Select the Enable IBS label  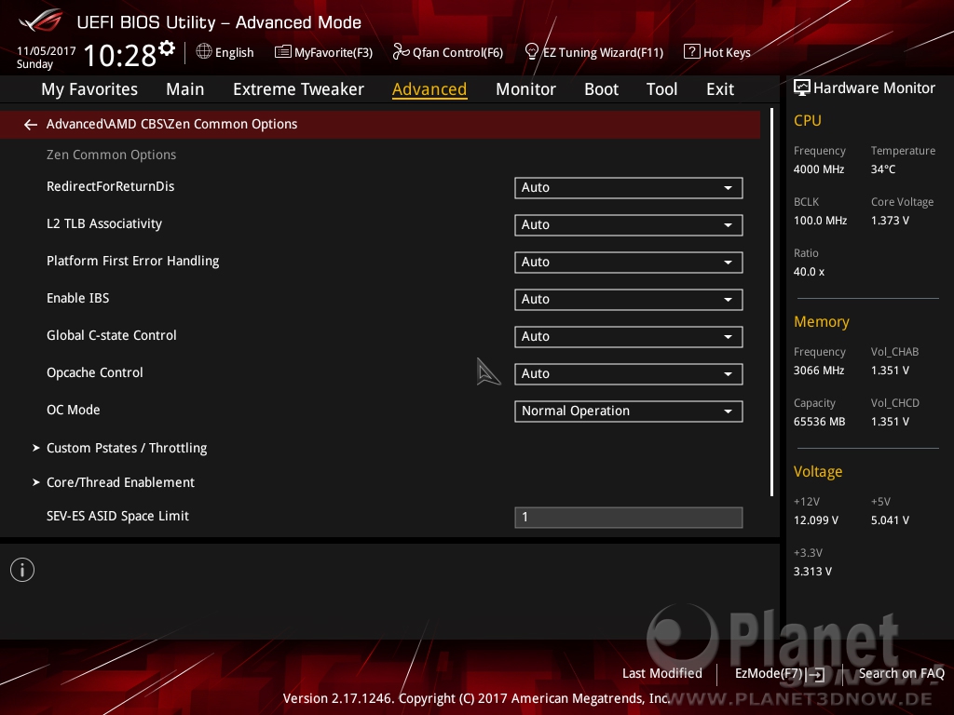pos(78,298)
